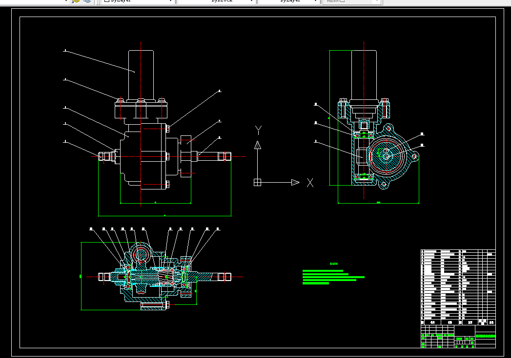The image size is (511, 358).
Task: Open the ByLayer lineweight dropdown
Action: pos(288,1)
